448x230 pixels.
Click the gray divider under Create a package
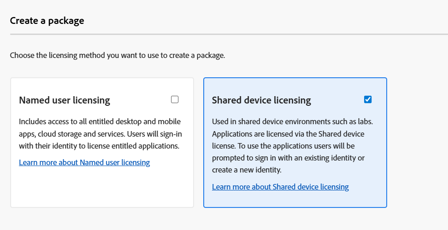pyautogui.click(x=229, y=34)
